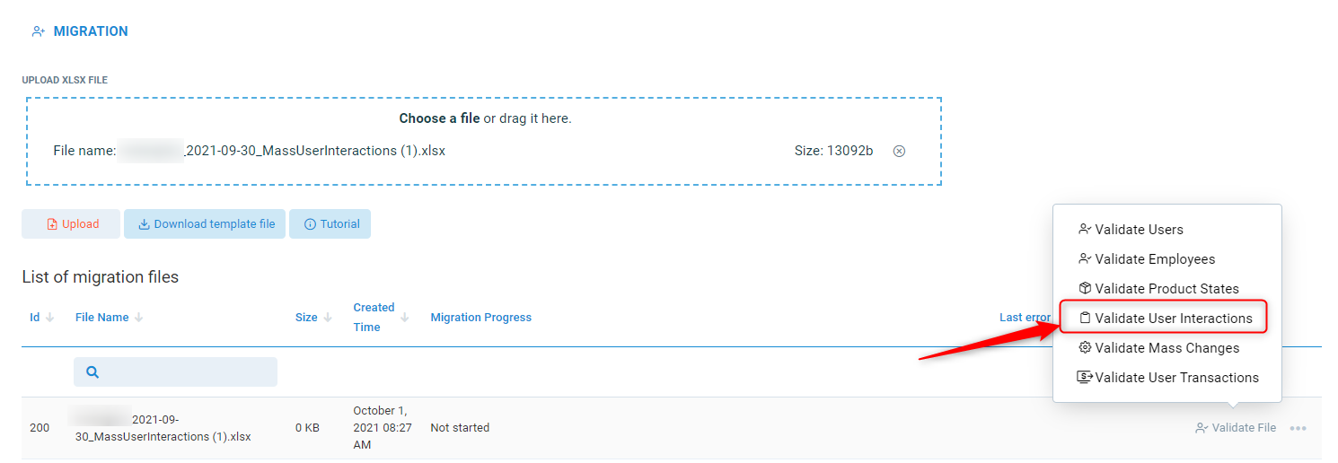The image size is (1338, 463).
Task: Open the three-dots row actions menu
Action: click(1298, 428)
